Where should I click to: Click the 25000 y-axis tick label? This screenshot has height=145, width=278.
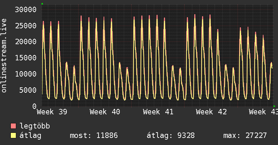[26, 26]
